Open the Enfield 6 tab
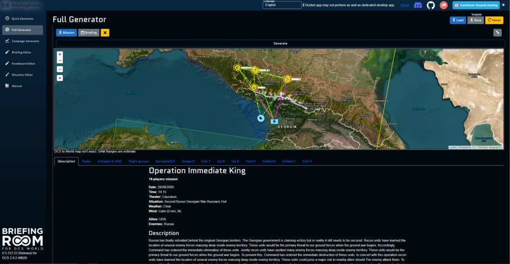This screenshot has height=264, width=510. (269, 161)
